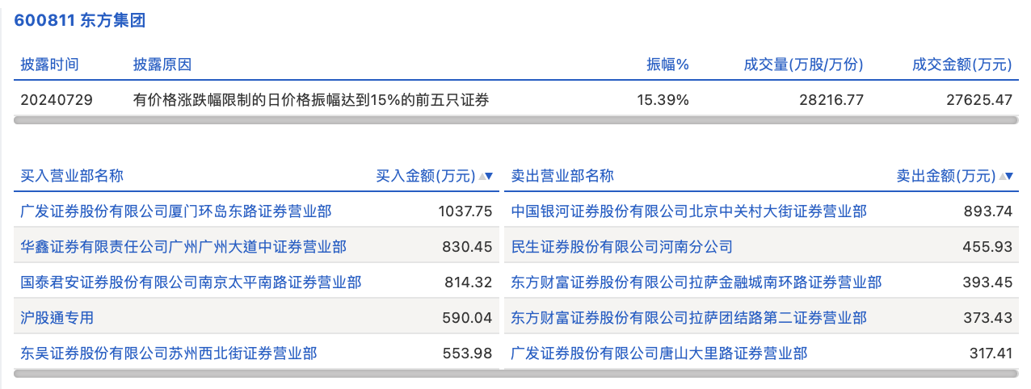Sort by the 买入金额(万元) column header
Image resolution: width=1031 pixels, height=389 pixels.
tap(426, 176)
